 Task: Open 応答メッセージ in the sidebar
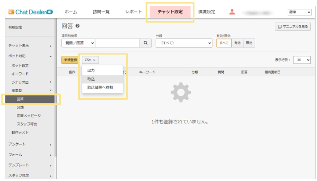click(x=28, y=115)
